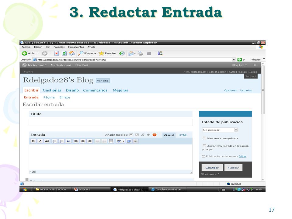292x219 pixels.
Task: Select the Página sub-tab
Action: click(49, 97)
